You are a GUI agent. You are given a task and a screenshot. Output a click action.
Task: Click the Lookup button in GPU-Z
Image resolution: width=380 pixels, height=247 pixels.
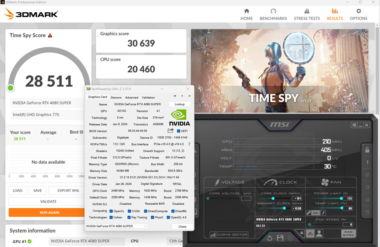tap(179, 104)
